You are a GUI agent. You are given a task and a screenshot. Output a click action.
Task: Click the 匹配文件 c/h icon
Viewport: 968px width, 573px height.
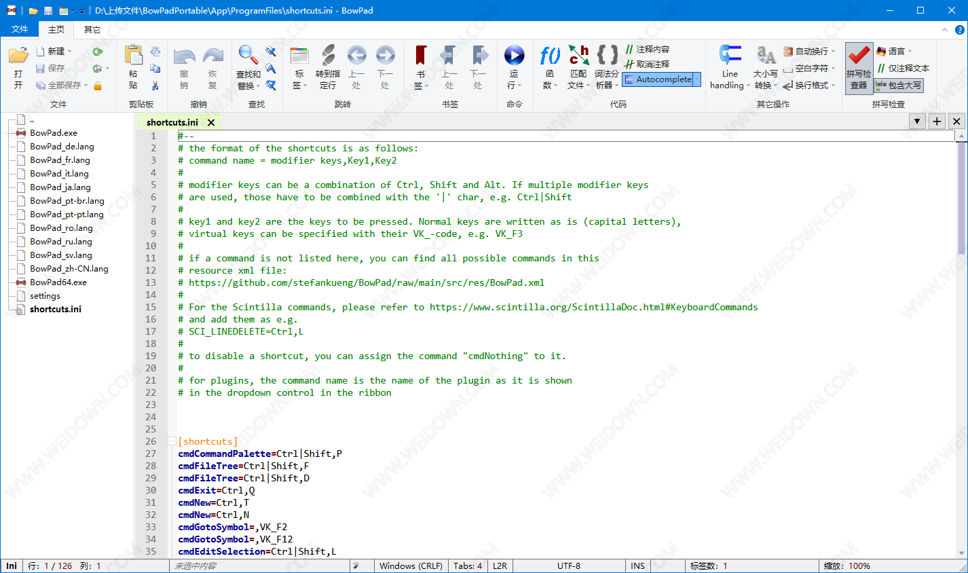[578, 55]
